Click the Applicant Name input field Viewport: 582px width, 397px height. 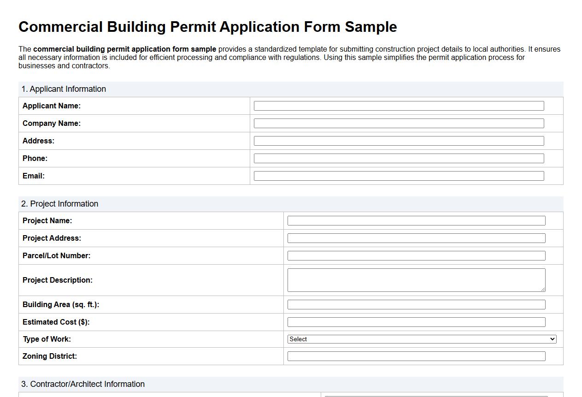coord(398,106)
